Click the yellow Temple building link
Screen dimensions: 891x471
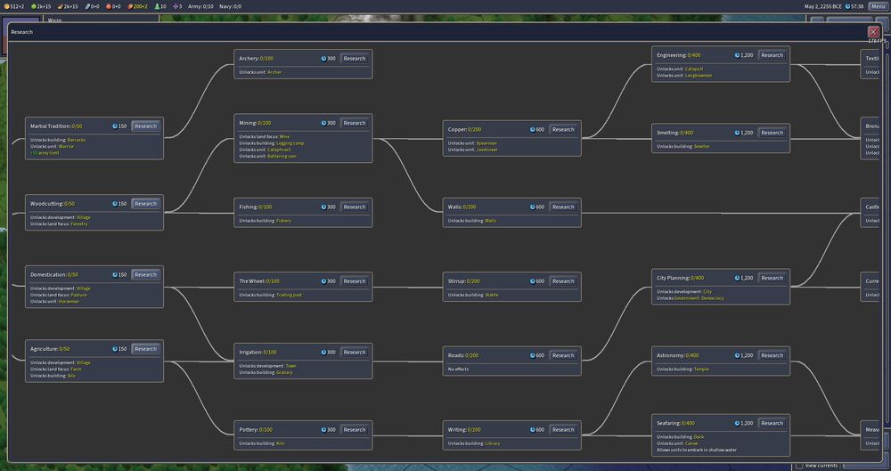(701, 369)
